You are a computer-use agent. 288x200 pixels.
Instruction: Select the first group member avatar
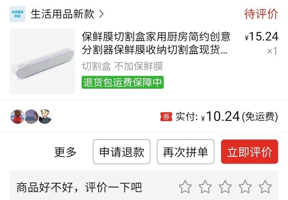(x=18, y=117)
